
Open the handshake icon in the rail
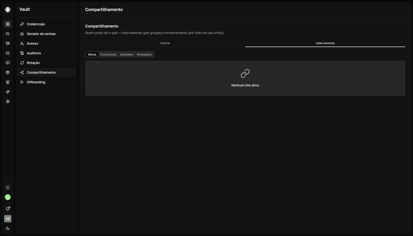(8, 43)
